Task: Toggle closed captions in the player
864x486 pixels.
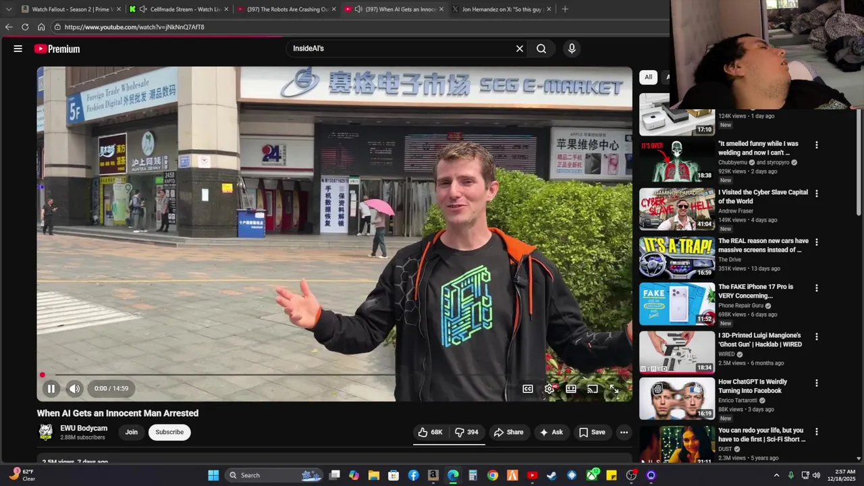Action: pyautogui.click(x=528, y=389)
